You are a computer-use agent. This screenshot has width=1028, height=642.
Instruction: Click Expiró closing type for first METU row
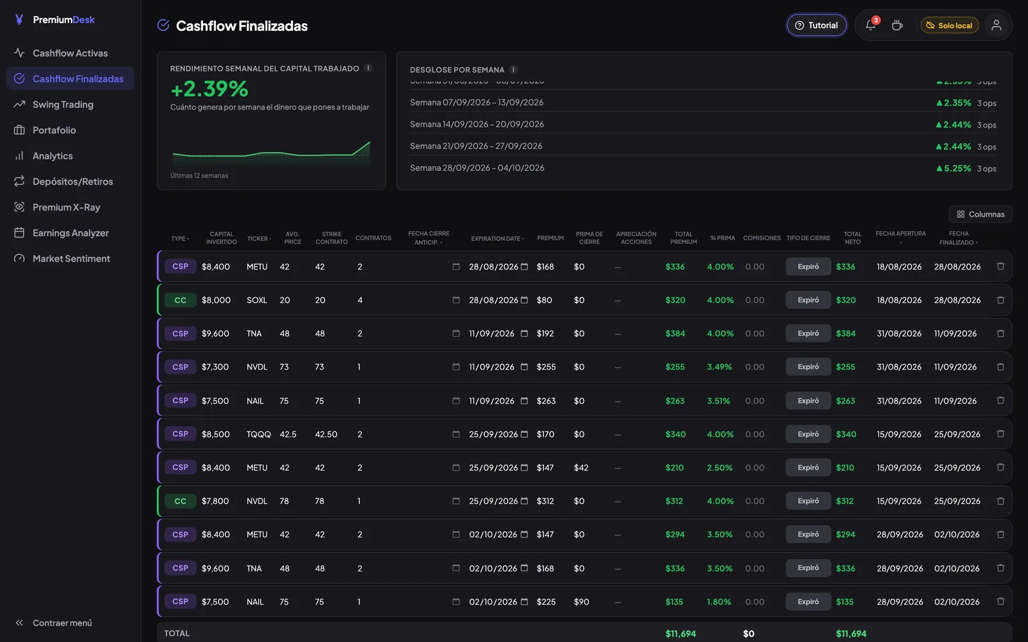(808, 266)
